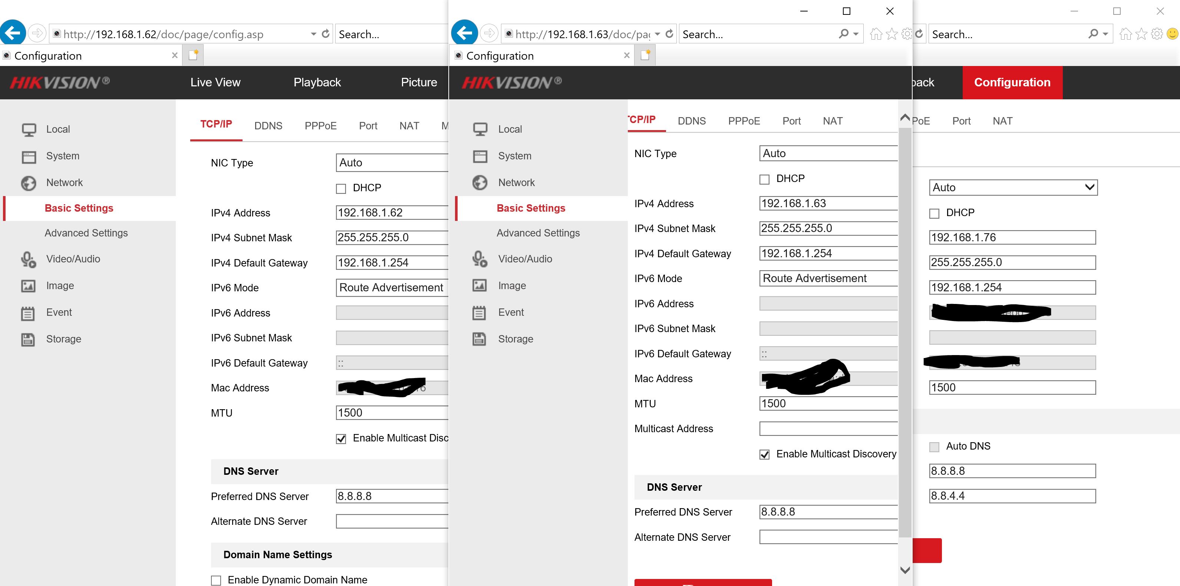Click refresh icon in 192.168.1.63 address bar
The height and width of the screenshot is (586, 1180).
[x=669, y=34]
